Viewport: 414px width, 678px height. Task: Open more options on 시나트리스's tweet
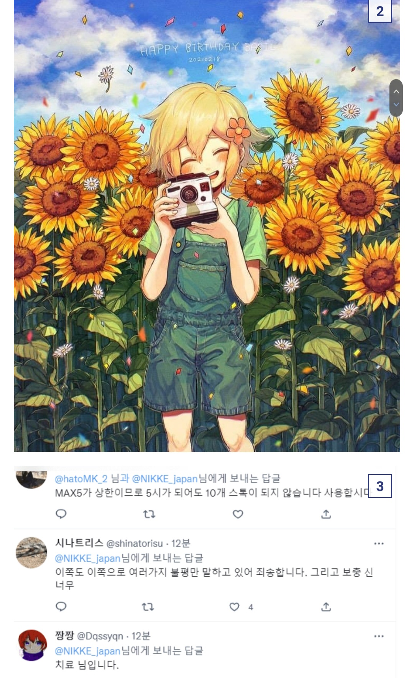click(x=379, y=543)
